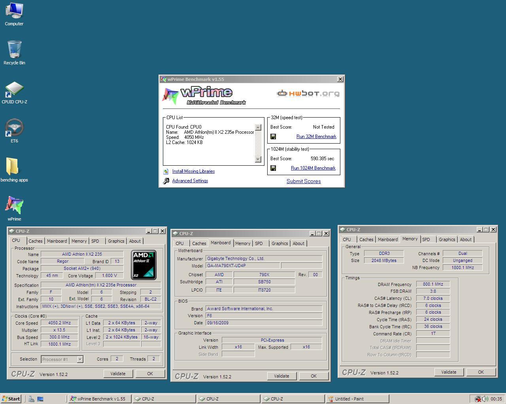
Task: Select first CPU-Z taskbar button
Action: [x=164, y=399]
